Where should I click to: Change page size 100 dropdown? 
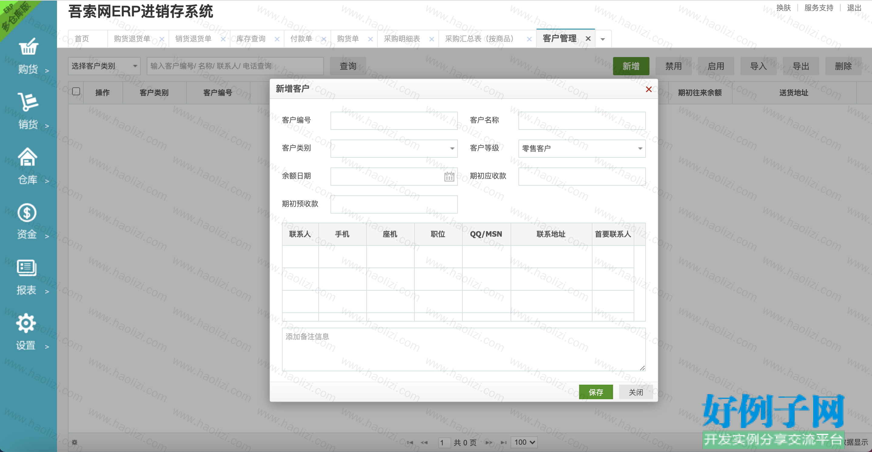tap(524, 442)
